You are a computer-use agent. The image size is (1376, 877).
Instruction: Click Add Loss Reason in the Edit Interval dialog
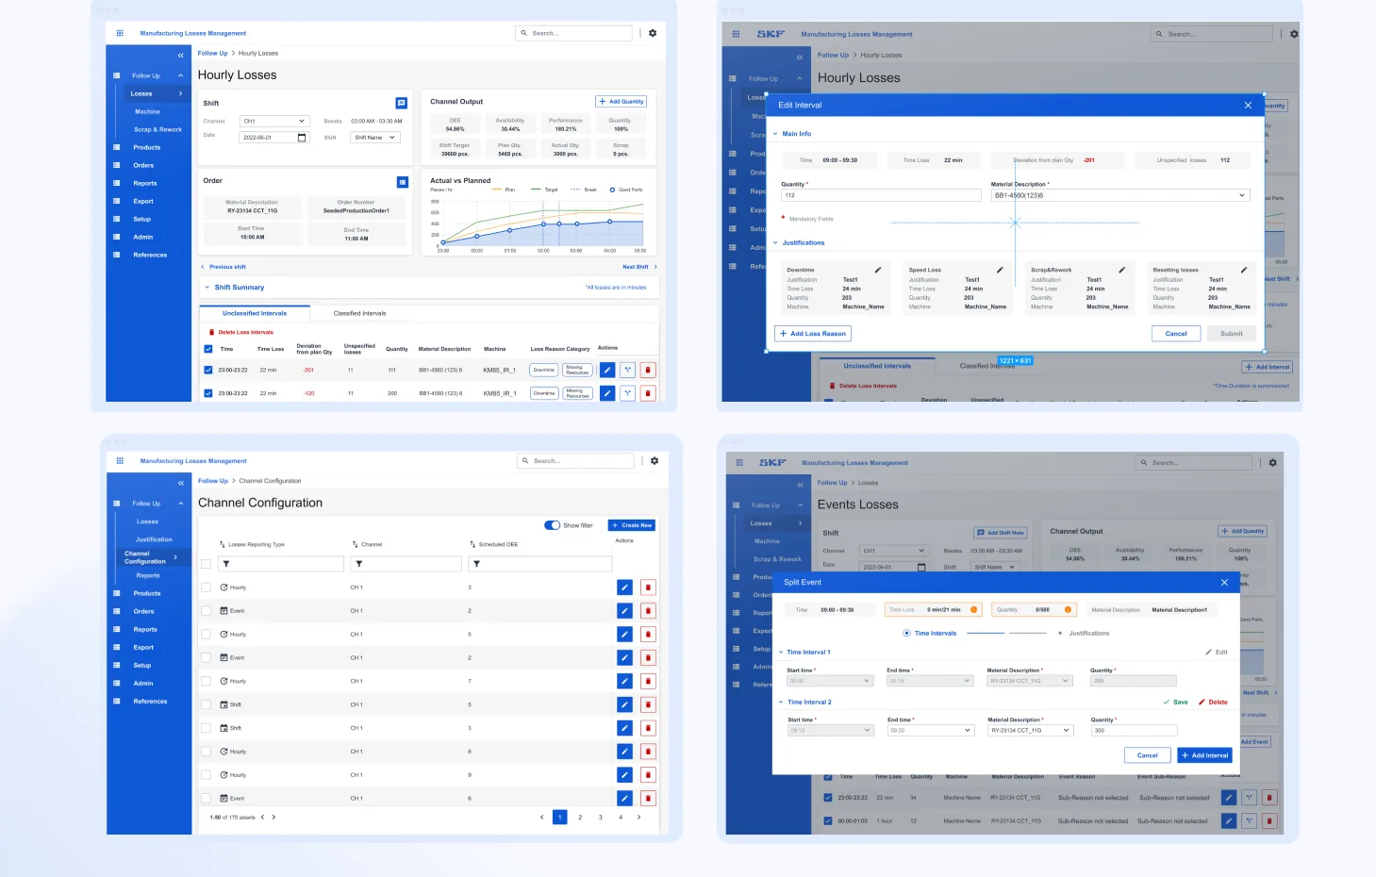coord(813,334)
